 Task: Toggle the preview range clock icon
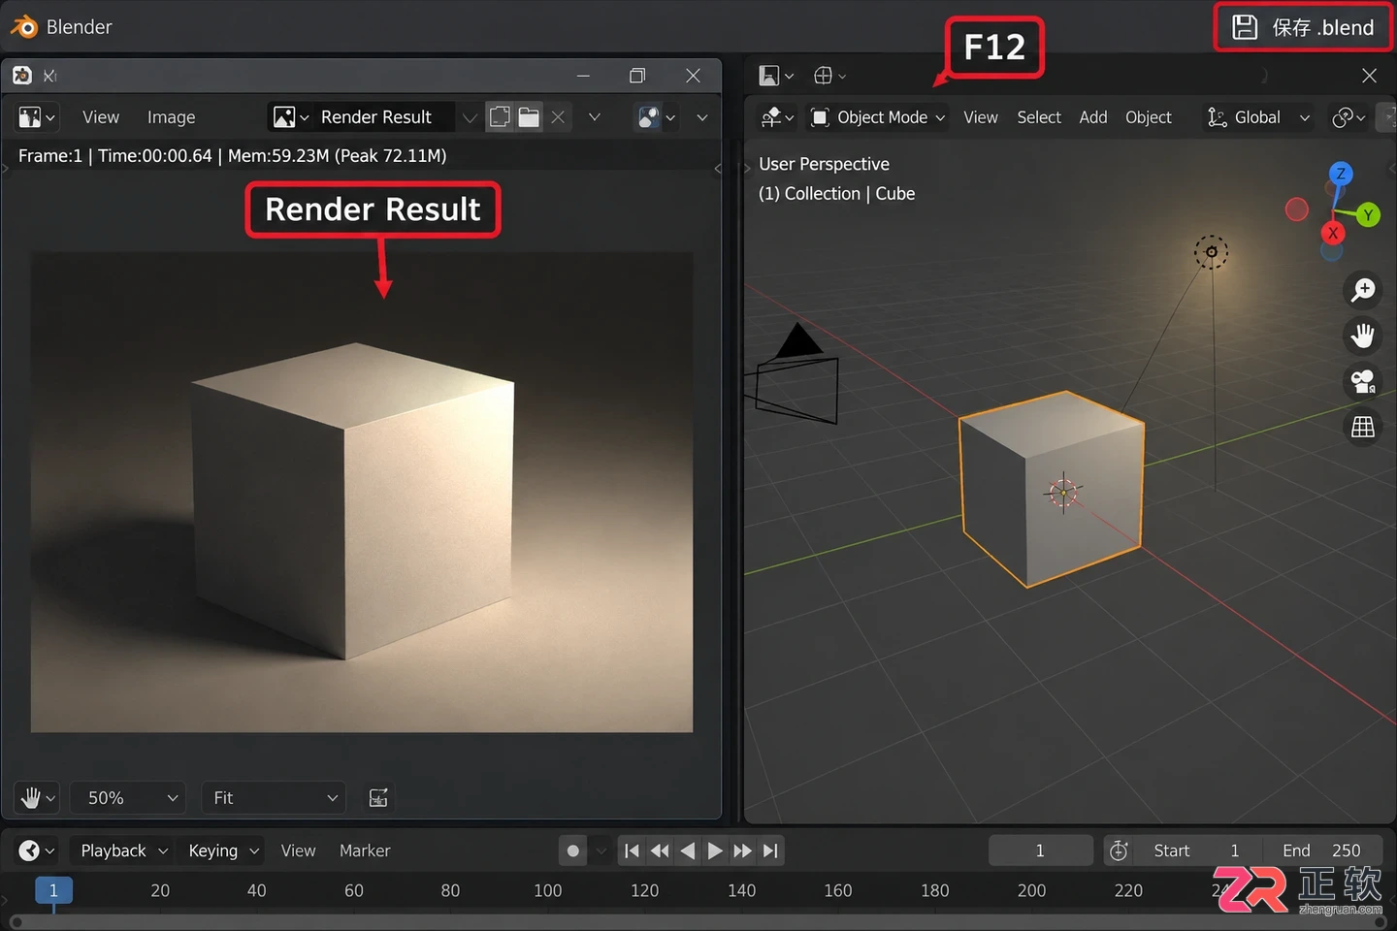[x=1119, y=851]
